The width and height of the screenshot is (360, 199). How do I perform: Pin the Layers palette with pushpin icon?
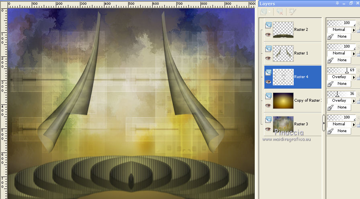[x=337, y=3]
